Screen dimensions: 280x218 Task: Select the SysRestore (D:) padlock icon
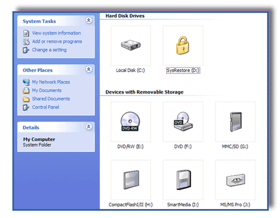click(x=183, y=45)
